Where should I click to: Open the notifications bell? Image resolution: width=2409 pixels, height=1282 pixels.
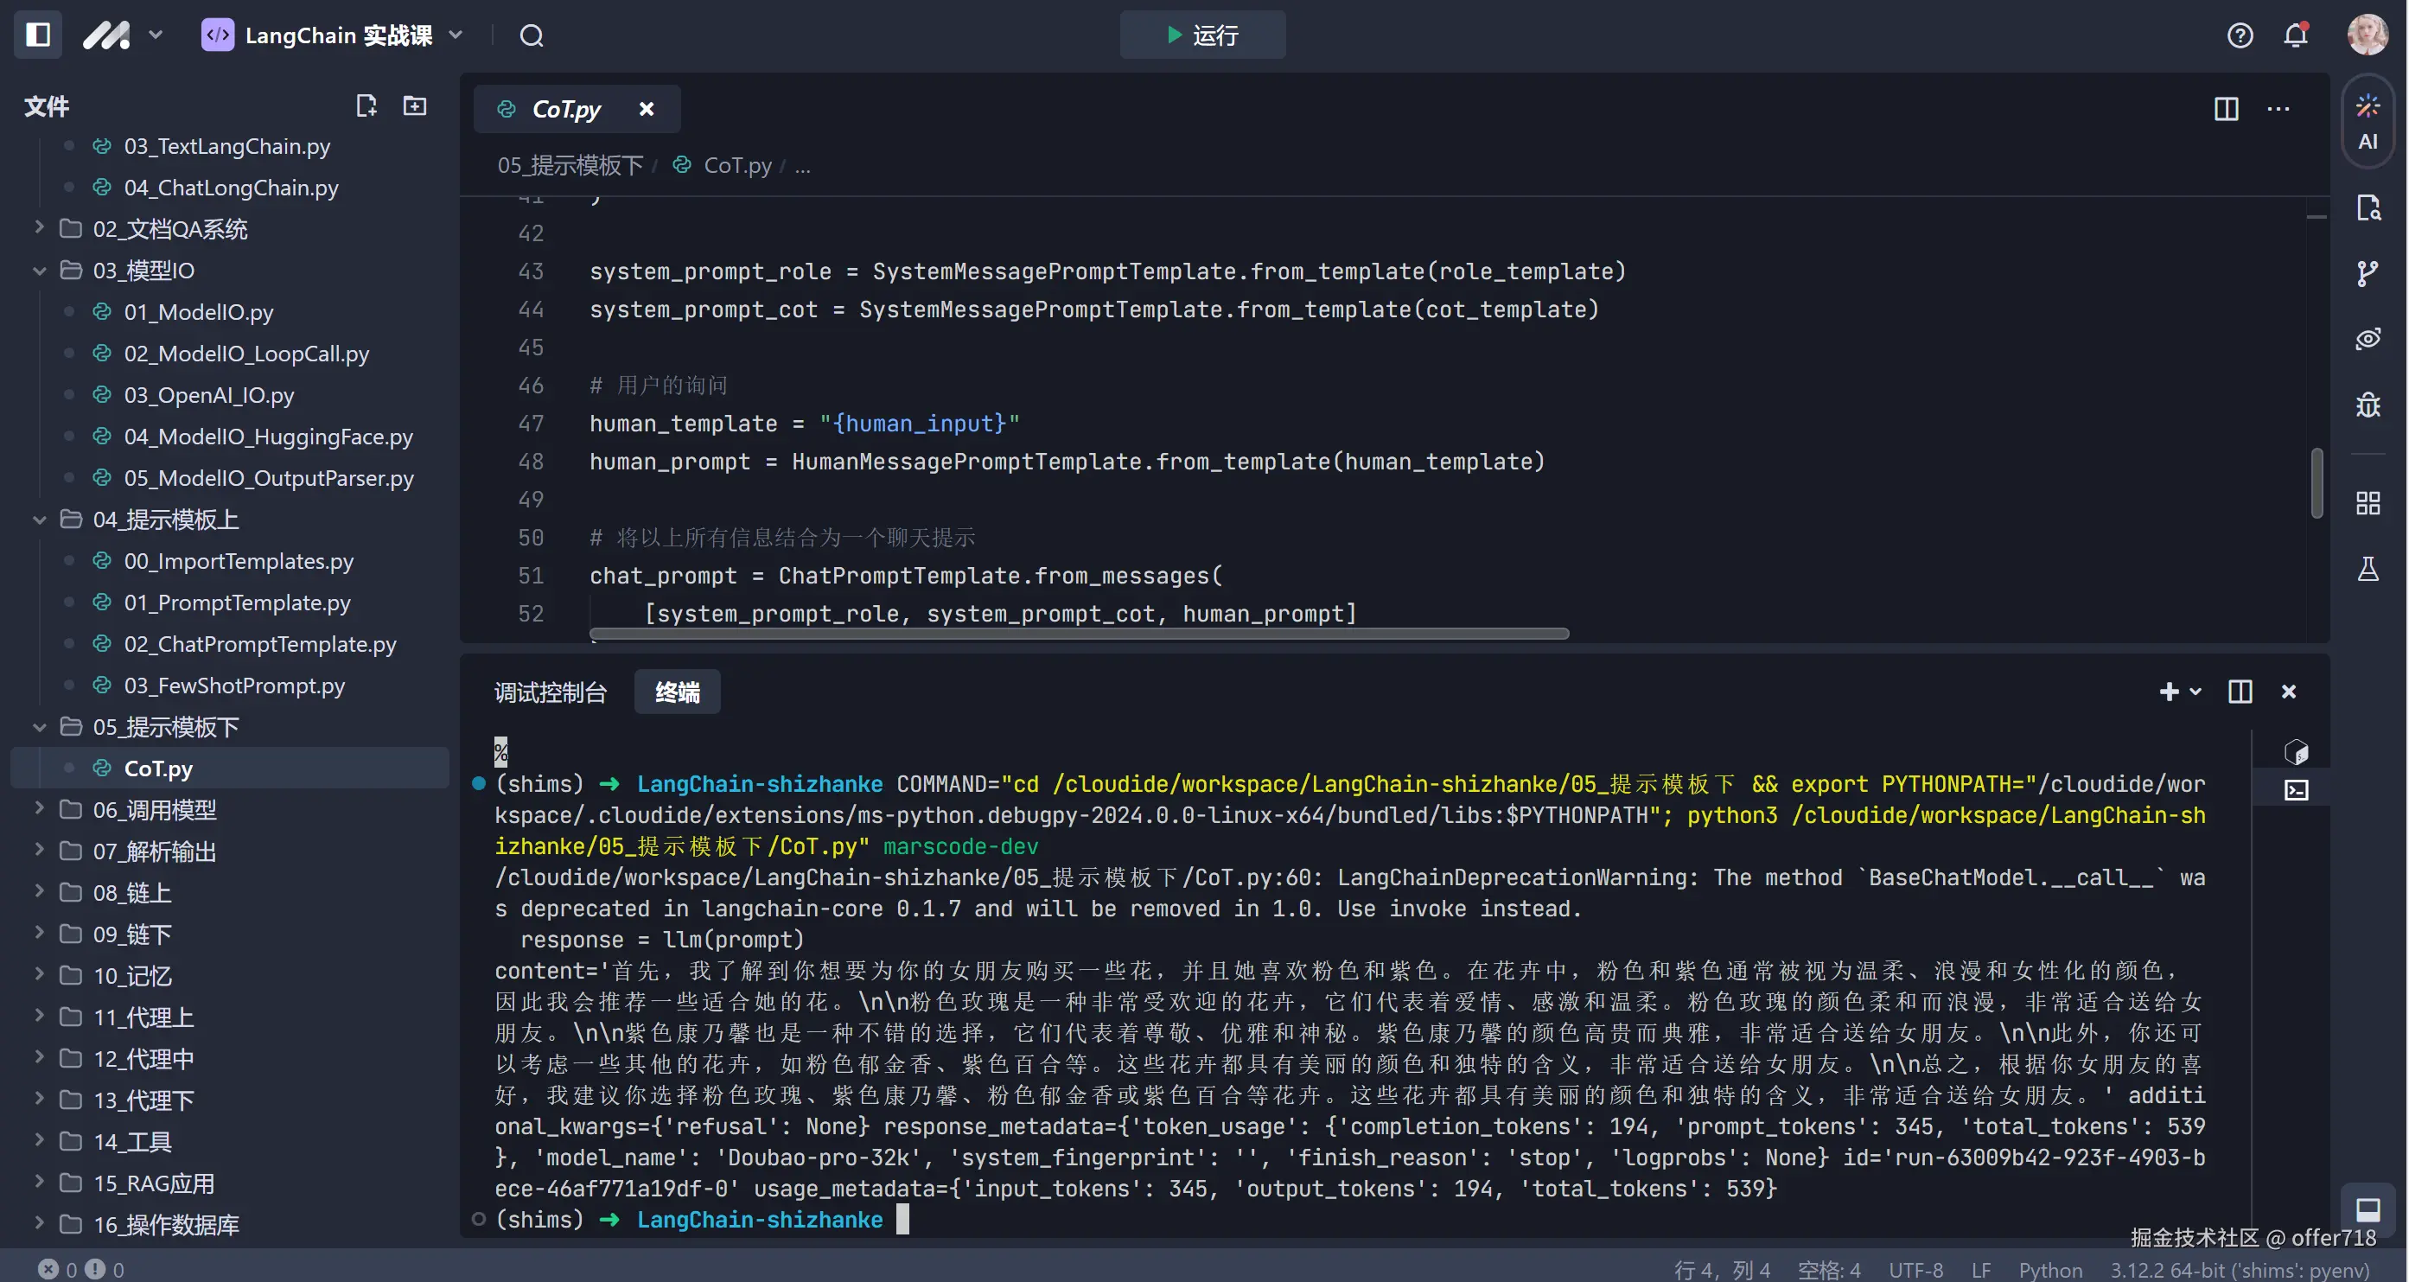pyautogui.click(x=2295, y=35)
